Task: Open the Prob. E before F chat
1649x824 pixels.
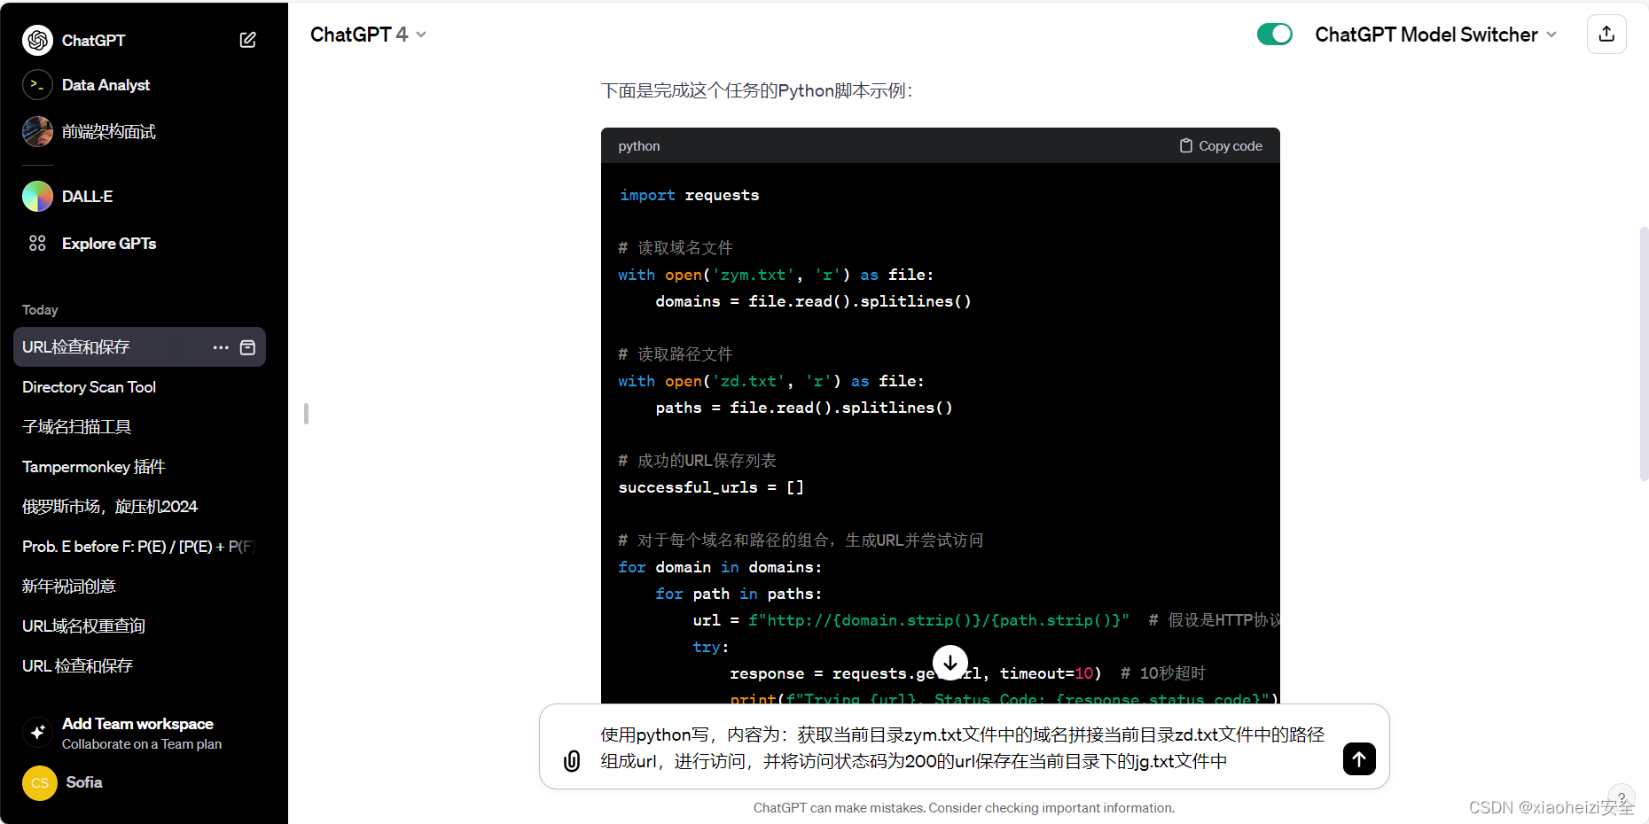Action: pyautogui.click(x=139, y=547)
